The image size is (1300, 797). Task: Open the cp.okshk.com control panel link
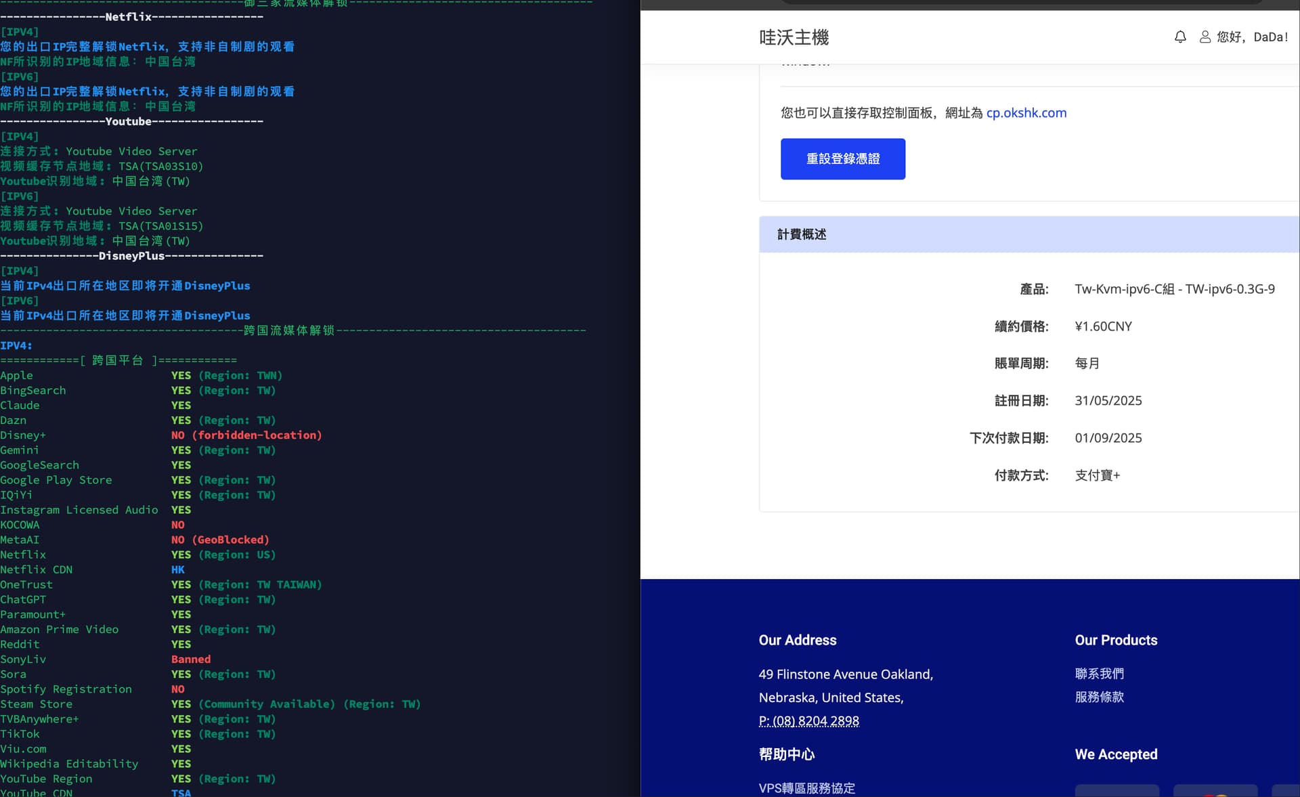[x=1026, y=113]
